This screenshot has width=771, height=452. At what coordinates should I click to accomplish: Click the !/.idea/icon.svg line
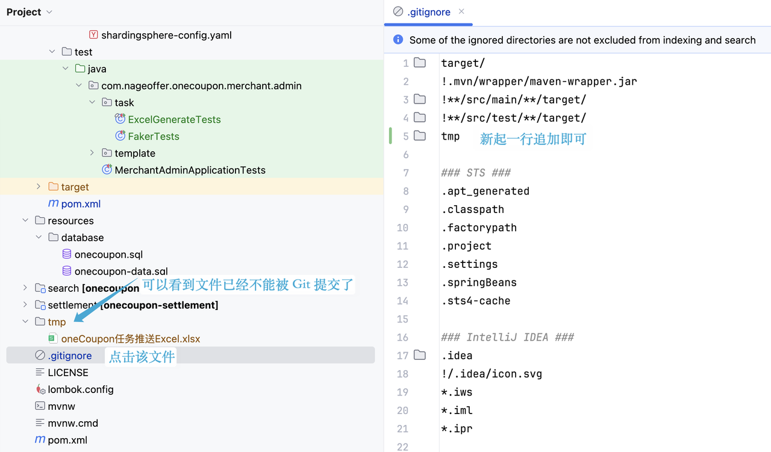(492, 374)
